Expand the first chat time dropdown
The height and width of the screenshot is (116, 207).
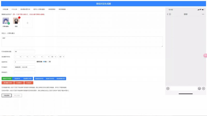[x=18, y=57]
